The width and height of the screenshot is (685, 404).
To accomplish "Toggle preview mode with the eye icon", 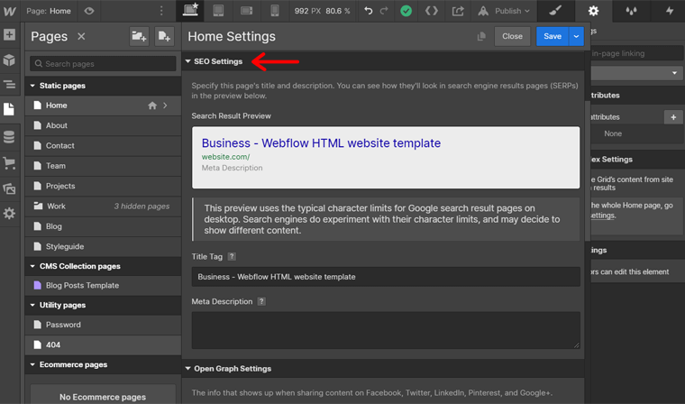I will [88, 11].
